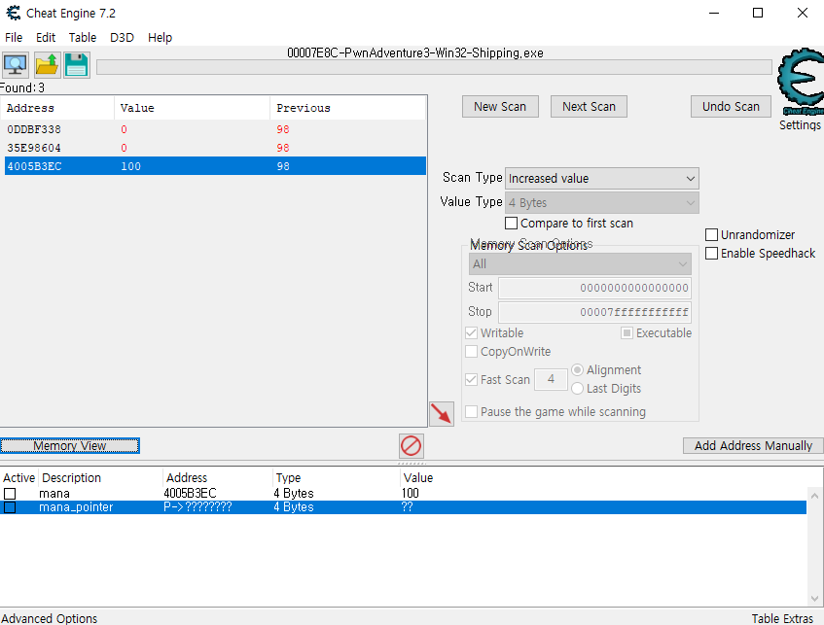Open the Help menu
The image size is (824, 625).
pos(160,38)
